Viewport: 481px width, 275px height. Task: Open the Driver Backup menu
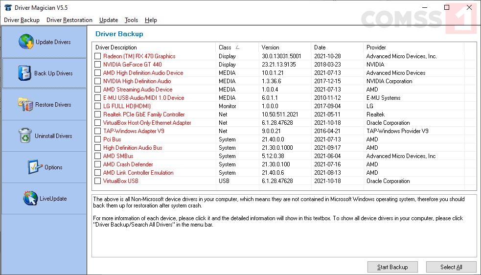coord(22,20)
